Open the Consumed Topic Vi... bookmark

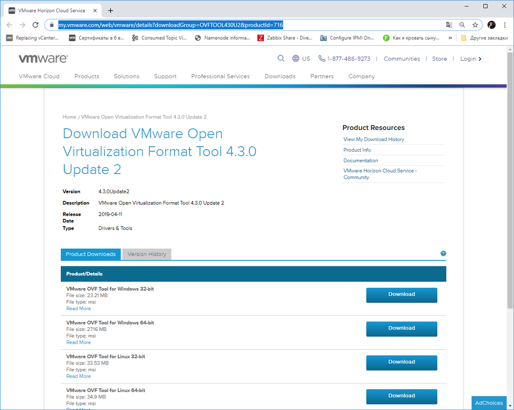[x=159, y=38]
